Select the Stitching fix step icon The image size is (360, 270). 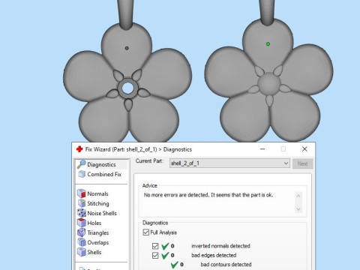[82, 203]
